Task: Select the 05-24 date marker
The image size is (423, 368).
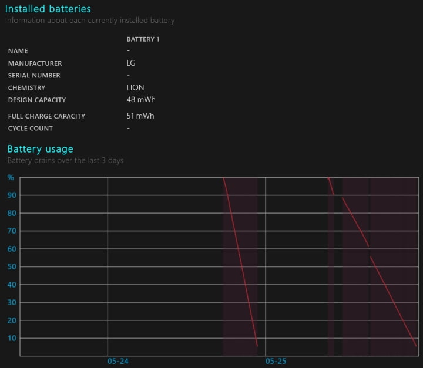Action: [117, 362]
